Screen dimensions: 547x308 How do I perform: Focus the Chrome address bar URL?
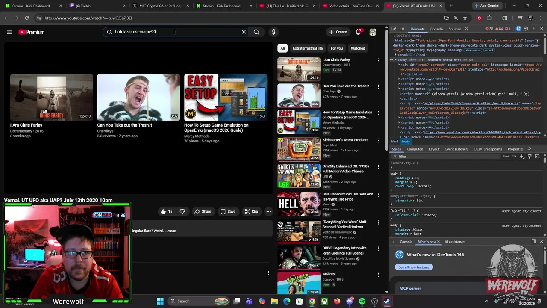88,18
